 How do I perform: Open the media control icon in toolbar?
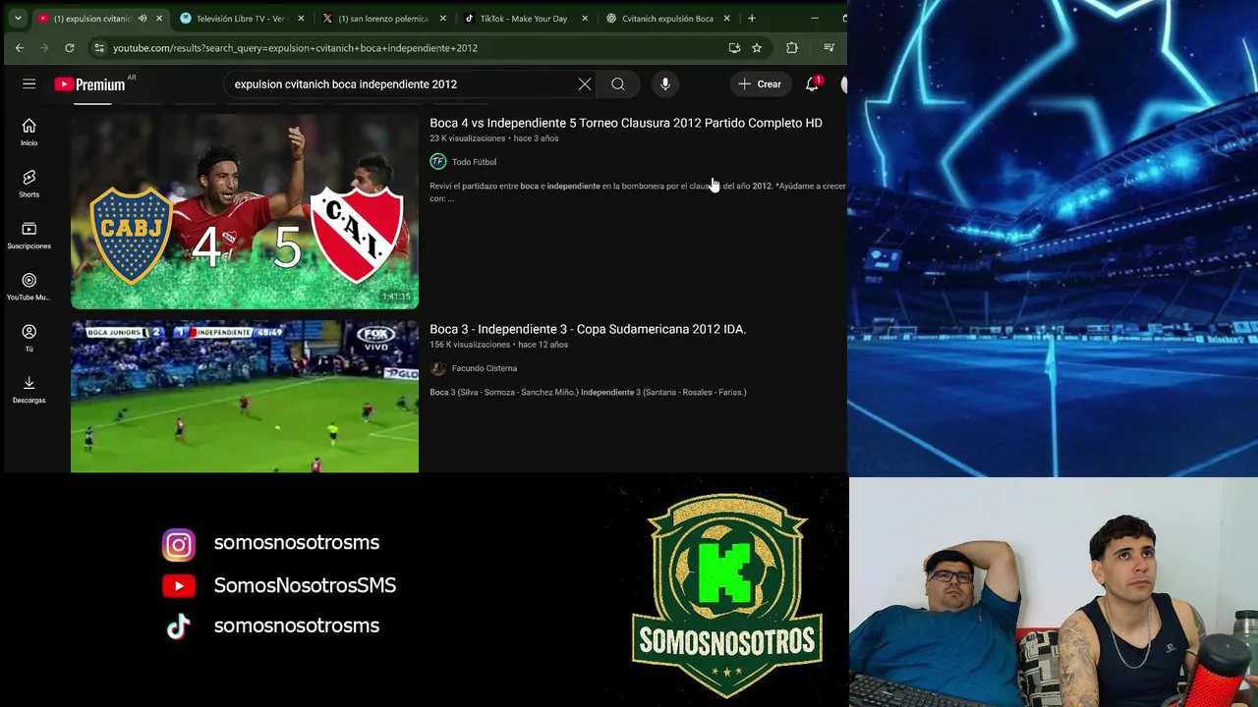tap(829, 47)
